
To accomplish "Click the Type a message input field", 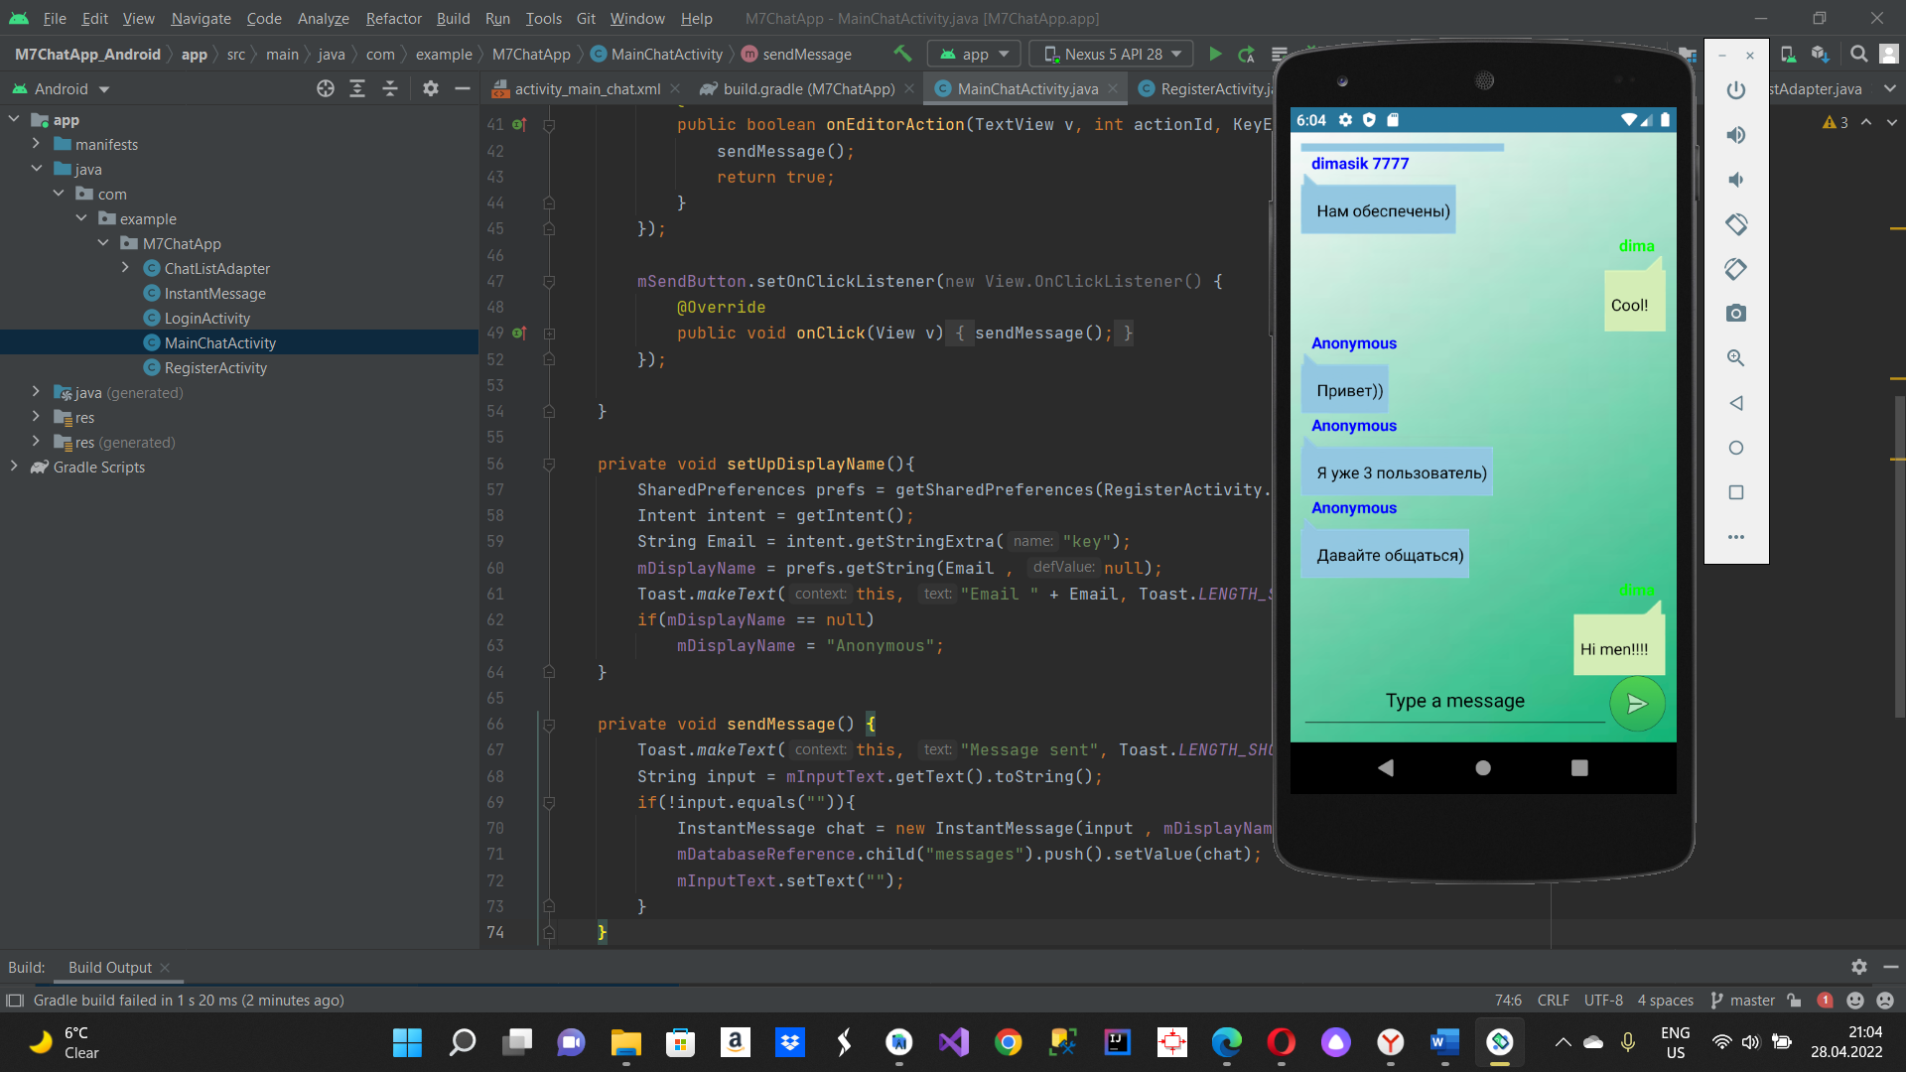I will pos(1454,701).
